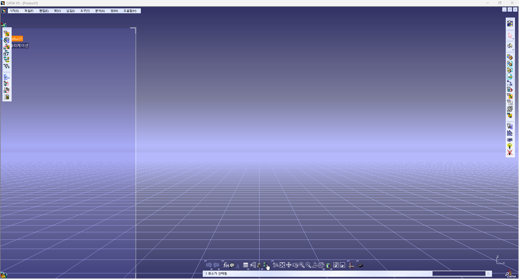Click the tree icon with crossing red arrows
The width and height of the screenshot is (519, 279).
point(6,66)
